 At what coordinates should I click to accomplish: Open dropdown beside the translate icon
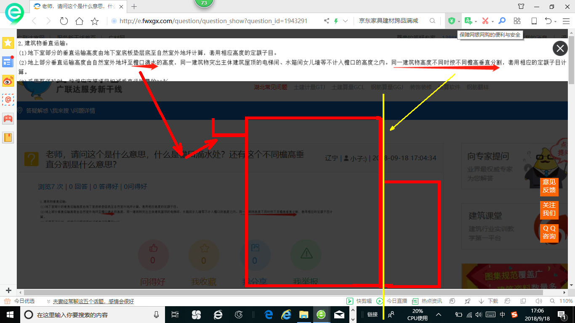pos(476,21)
